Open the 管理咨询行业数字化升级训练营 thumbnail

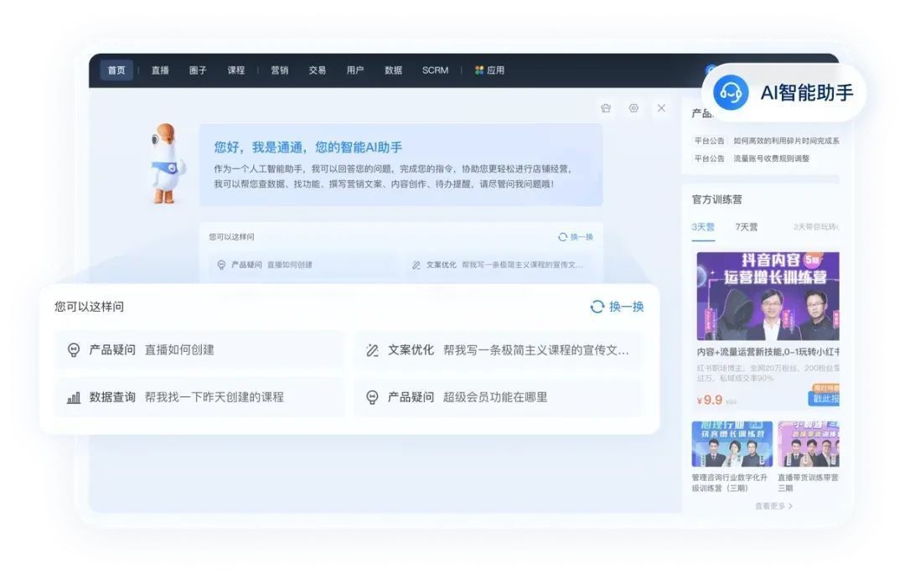[x=732, y=444]
